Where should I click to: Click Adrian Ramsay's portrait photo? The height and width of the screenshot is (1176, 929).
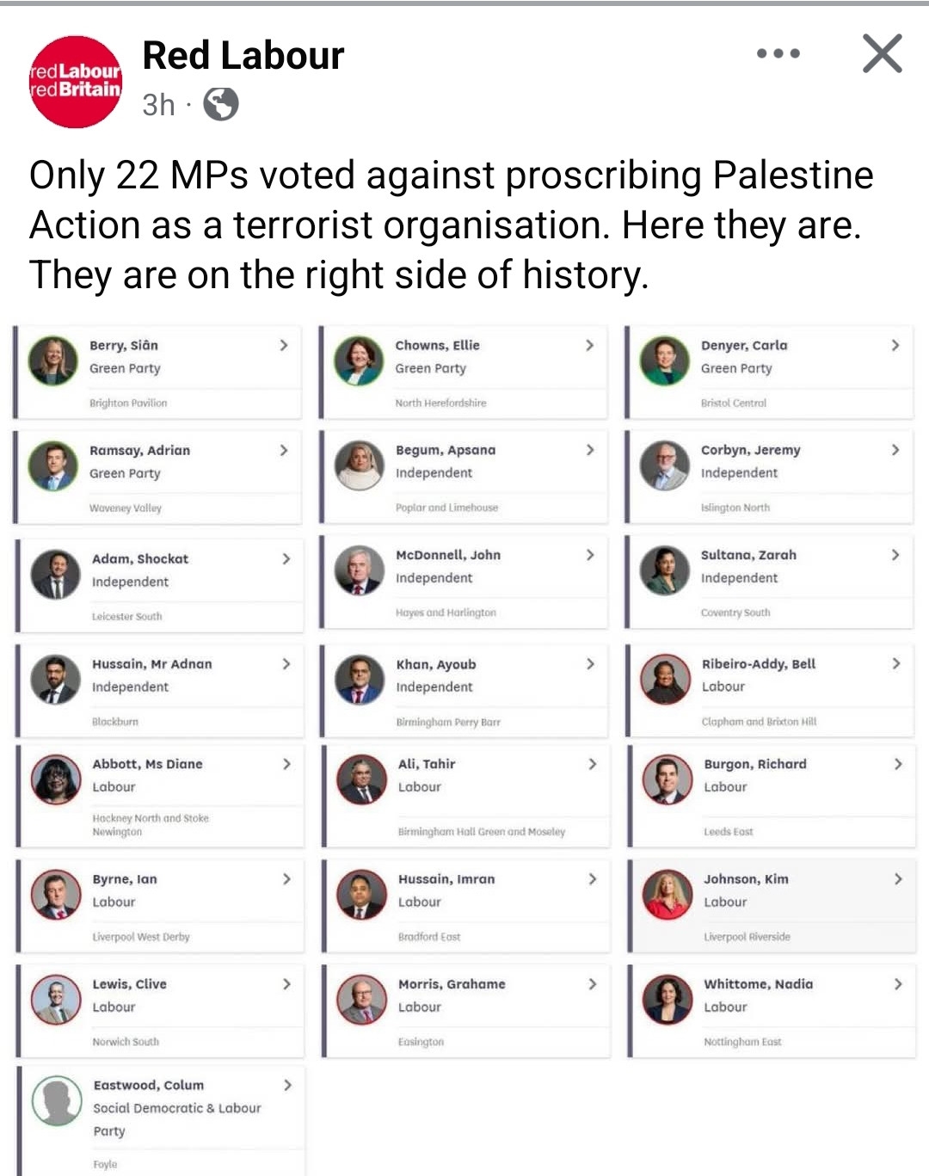tap(53, 465)
